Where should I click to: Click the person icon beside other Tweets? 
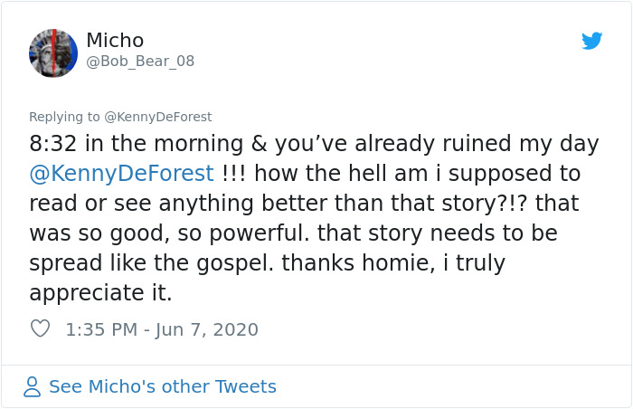(33, 387)
